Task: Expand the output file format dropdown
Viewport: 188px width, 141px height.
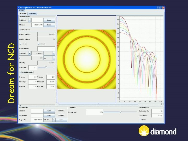Action: click(x=54, y=120)
